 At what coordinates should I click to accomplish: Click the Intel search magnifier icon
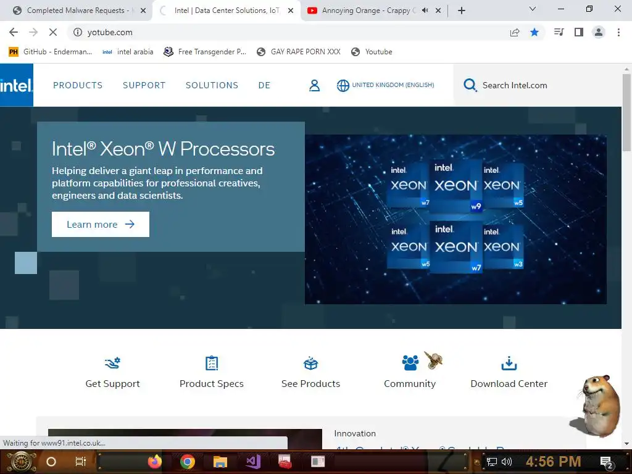tap(470, 85)
